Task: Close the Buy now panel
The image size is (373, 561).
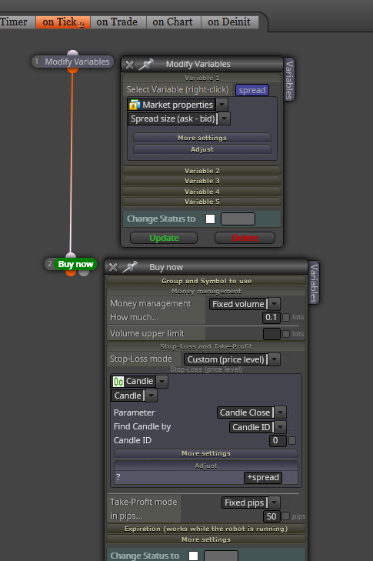Action: (113, 267)
